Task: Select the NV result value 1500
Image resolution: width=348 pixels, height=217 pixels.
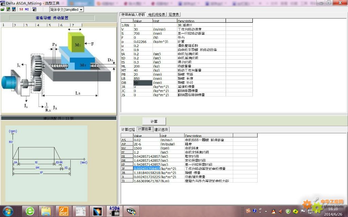Action: click(x=147, y=148)
